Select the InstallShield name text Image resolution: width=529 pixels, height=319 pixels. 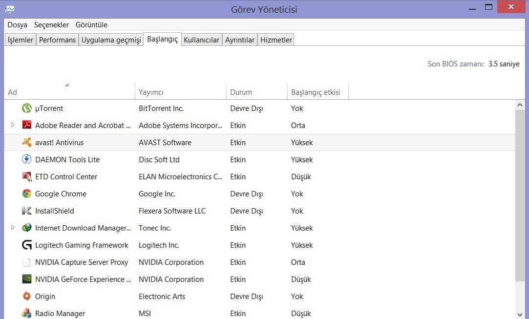pos(54,211)
